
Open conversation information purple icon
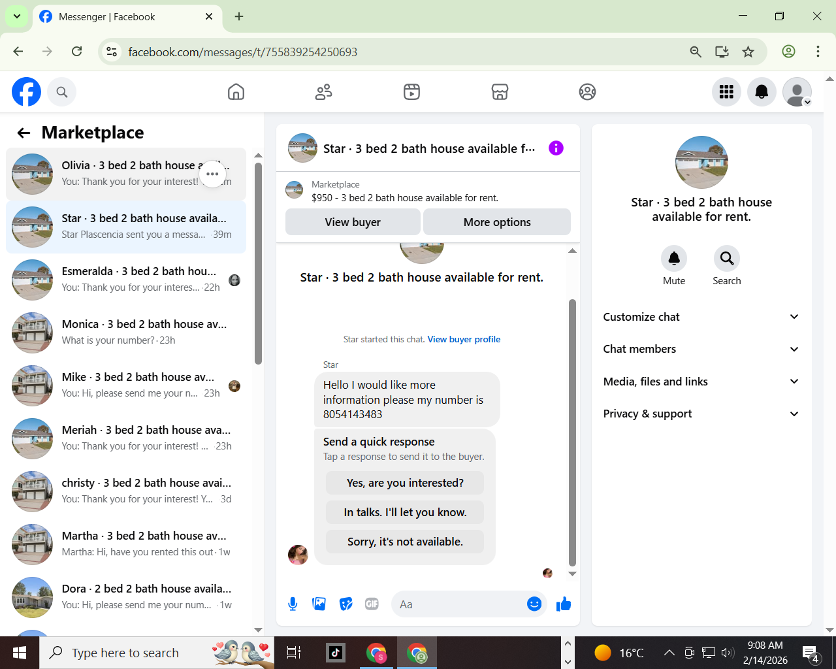556,148
